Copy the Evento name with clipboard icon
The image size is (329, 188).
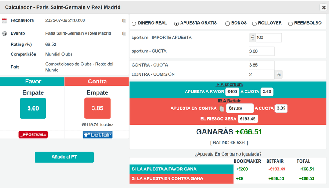(124, 34)
